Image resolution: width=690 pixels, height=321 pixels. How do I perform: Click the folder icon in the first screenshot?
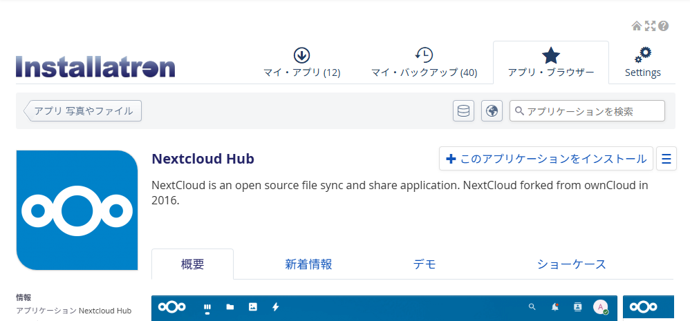(x=230, y=307)
